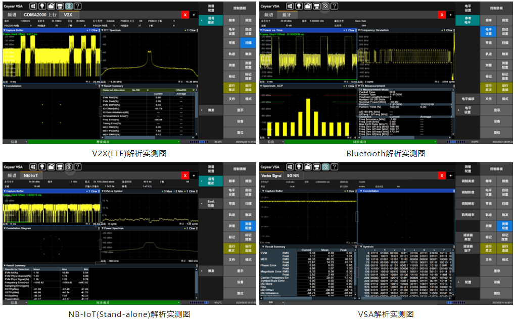Screen dimensions: 515x320
Task: Click the Windows logo icon in Bluetooth window
Action: pos(290,6)
